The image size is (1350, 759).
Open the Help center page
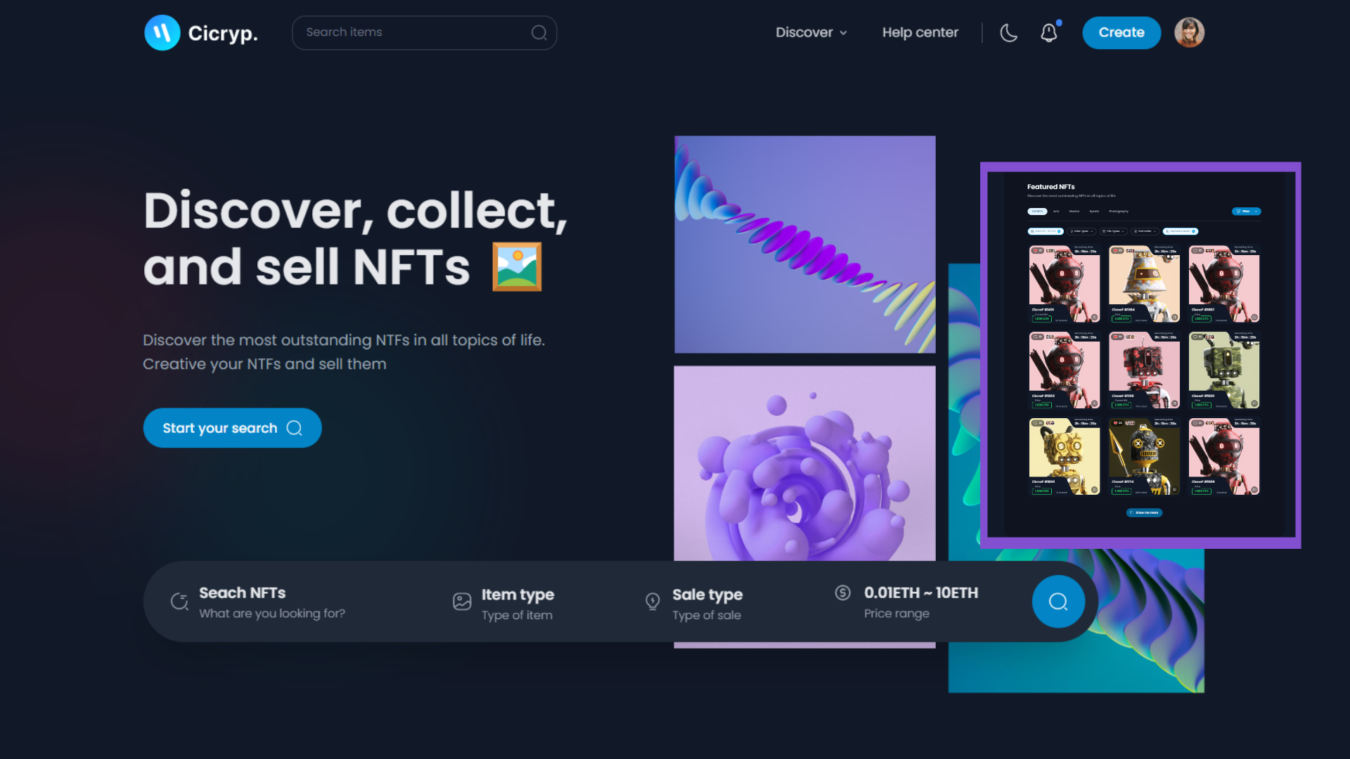pyautogui.click(x=920, y=32)
